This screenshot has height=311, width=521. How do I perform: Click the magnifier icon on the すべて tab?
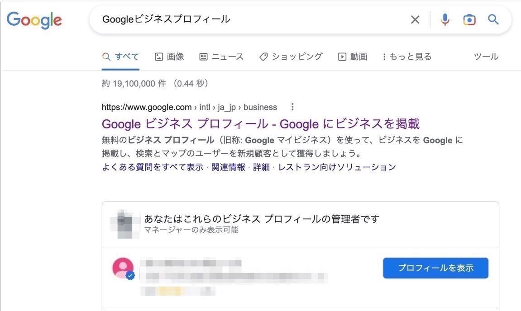point(106,57)
